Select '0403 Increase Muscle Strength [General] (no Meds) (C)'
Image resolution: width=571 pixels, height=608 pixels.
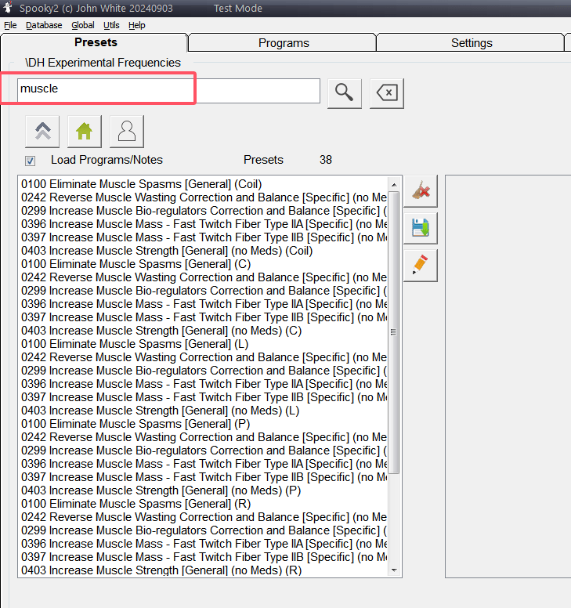point(161,331)
